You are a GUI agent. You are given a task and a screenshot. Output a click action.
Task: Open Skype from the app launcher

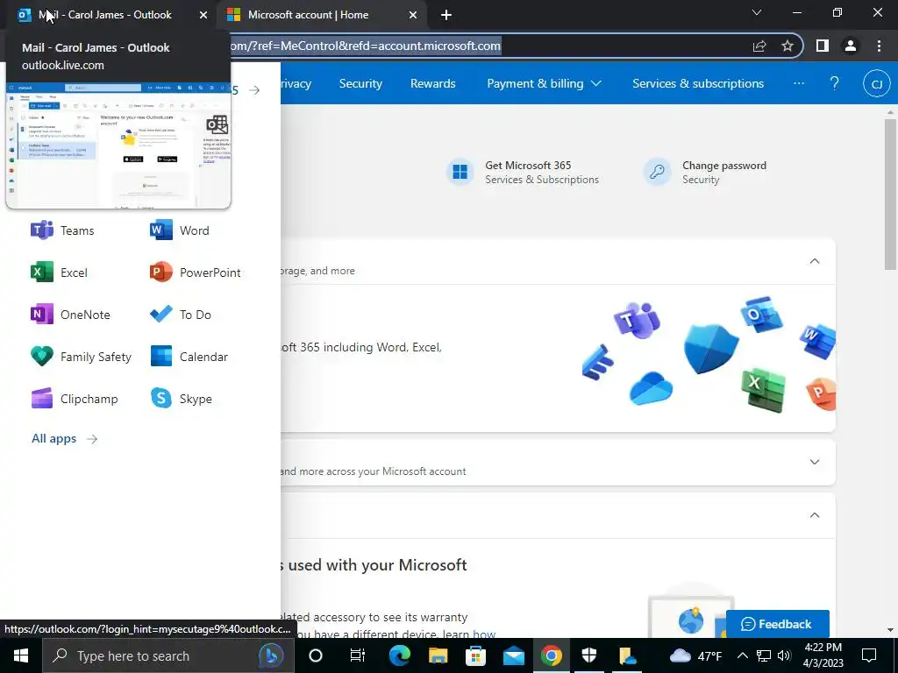181,399
